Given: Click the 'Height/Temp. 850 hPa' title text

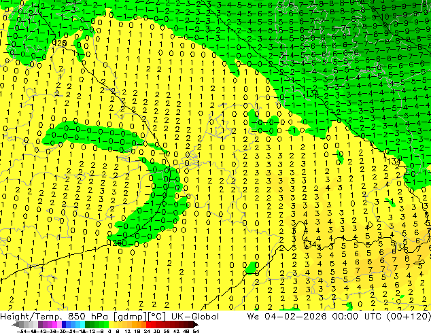Looking at the screenshot, I should point(54,316).
